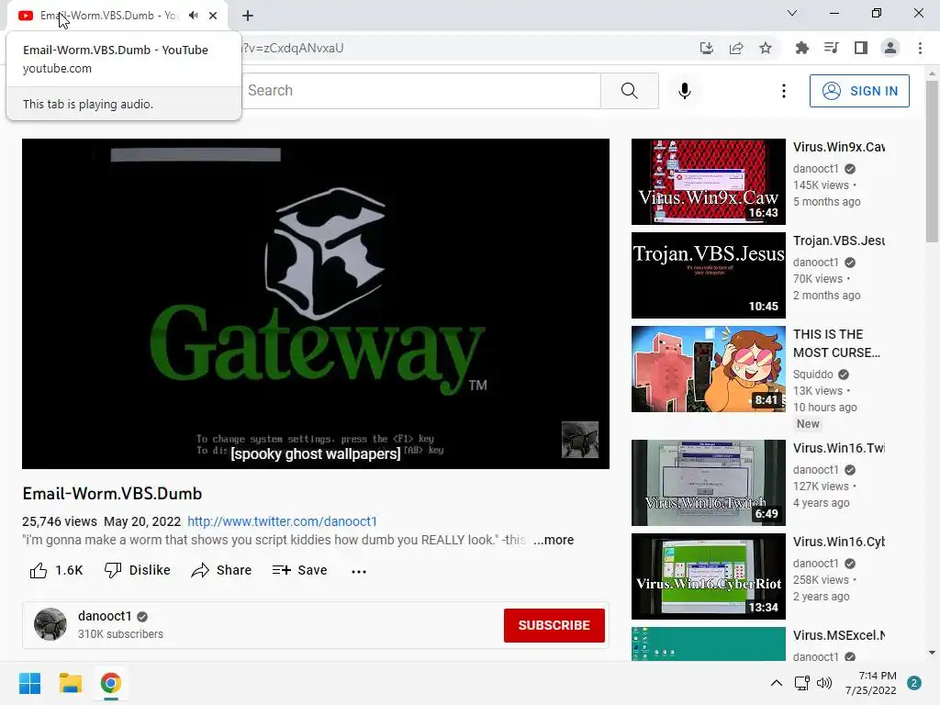
Task: Click the Email-Worm.VBS.Dumb video title
Action: [112, 494]
